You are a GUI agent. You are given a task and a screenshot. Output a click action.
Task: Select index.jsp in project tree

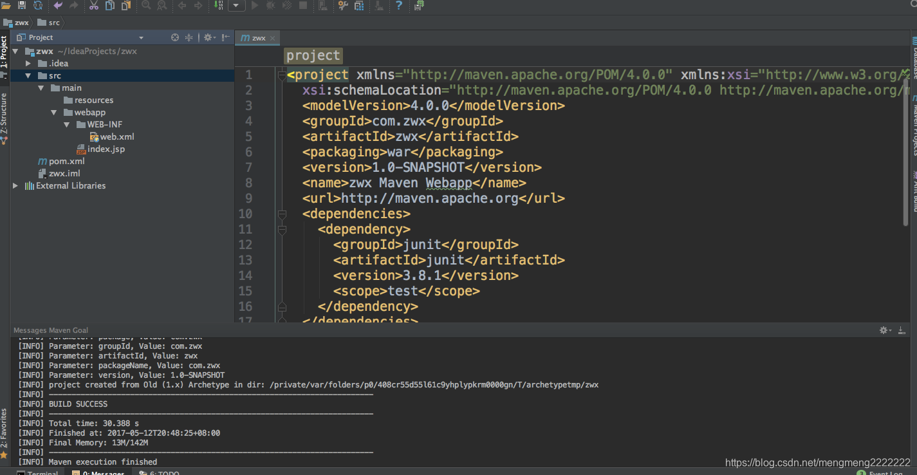[101, 149]
